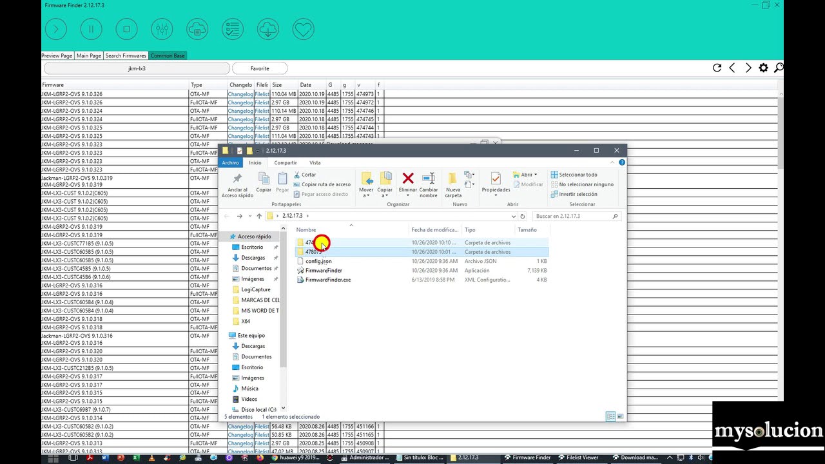Click the cloud document icon in Firmware Finder
This screenshot has width=825, height=464.
point(197,29)
